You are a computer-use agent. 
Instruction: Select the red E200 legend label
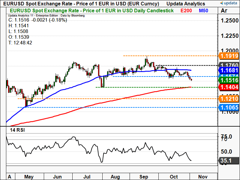click(x=187, y=10)
